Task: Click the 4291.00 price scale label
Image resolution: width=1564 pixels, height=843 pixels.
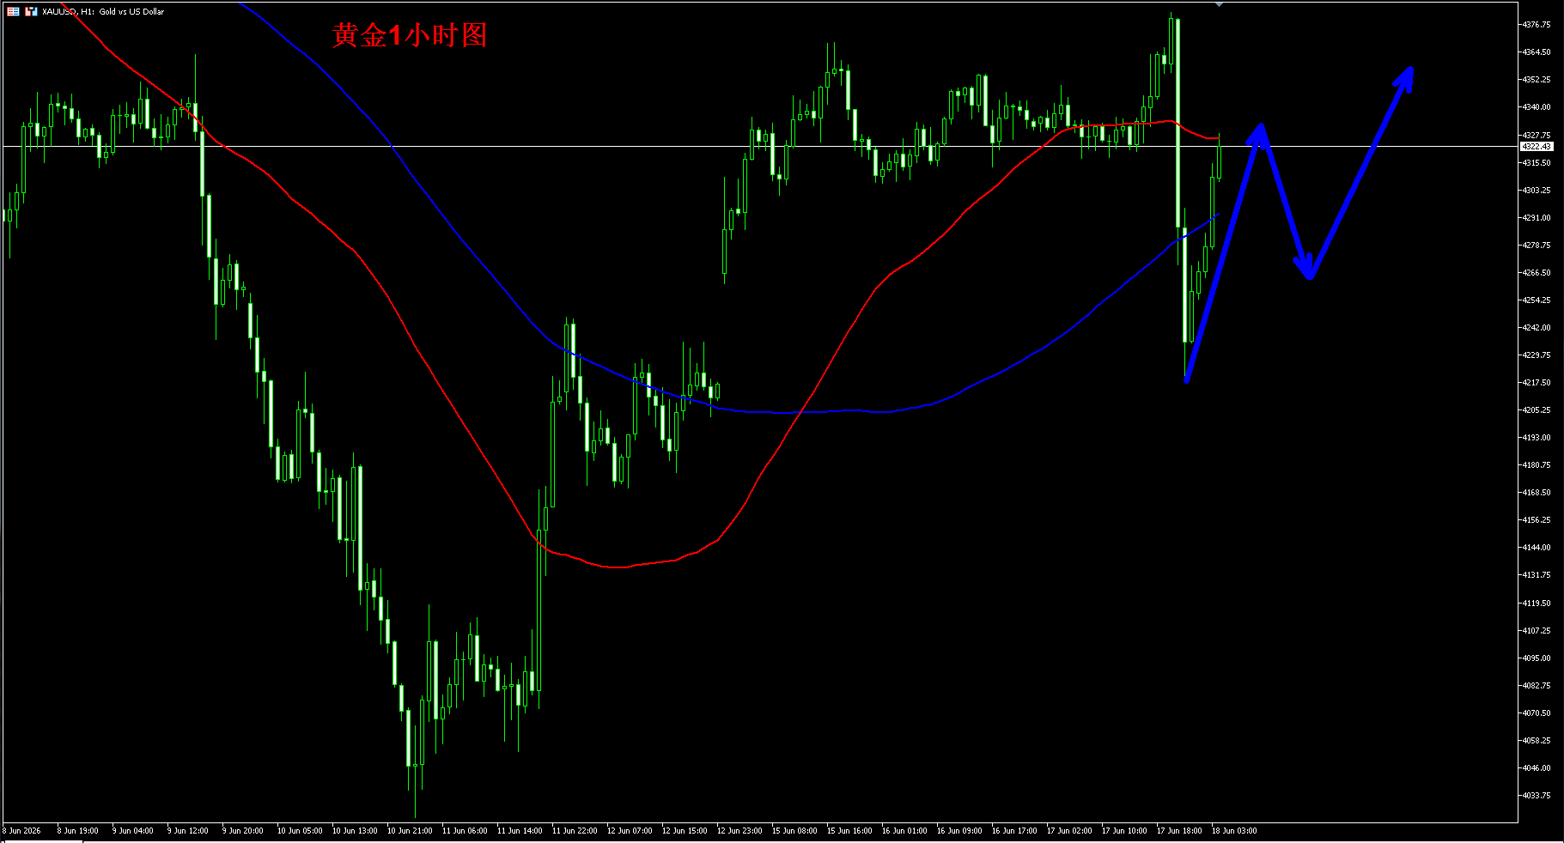Action: [1537, 218]
